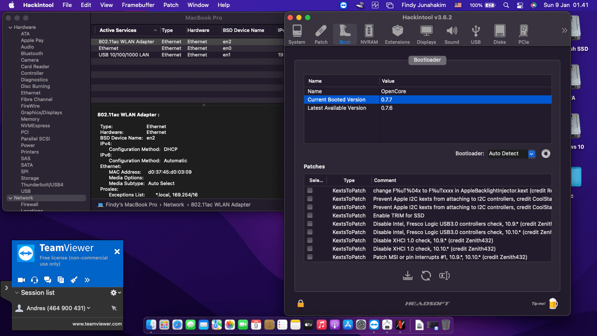
Task: Click the TeamViewer headset audio icon
Action: tap(35, 280)
